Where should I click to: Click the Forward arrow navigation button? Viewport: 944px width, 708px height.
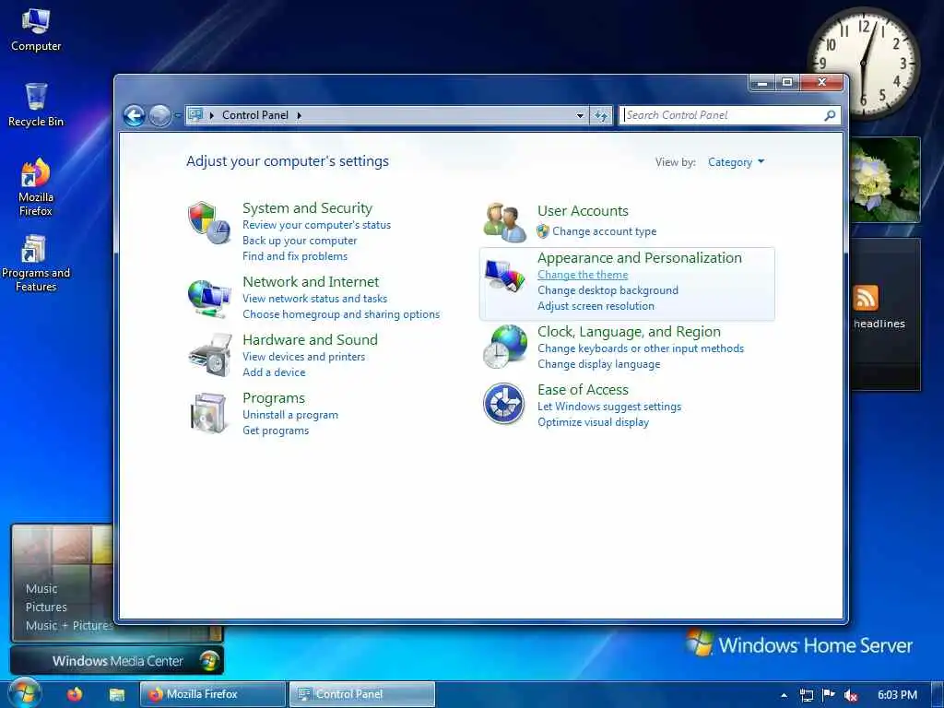[159, 115]
